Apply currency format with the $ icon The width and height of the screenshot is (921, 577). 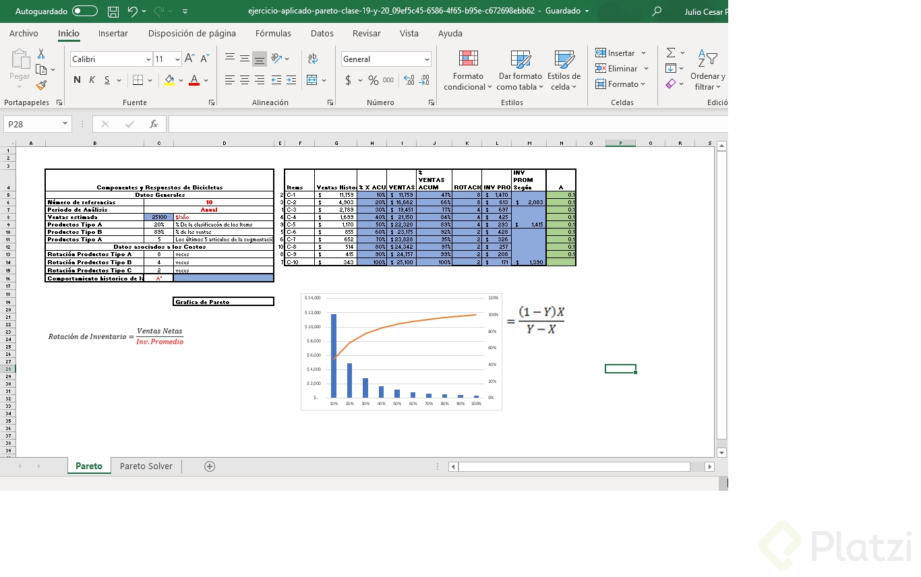click(347, 80)
